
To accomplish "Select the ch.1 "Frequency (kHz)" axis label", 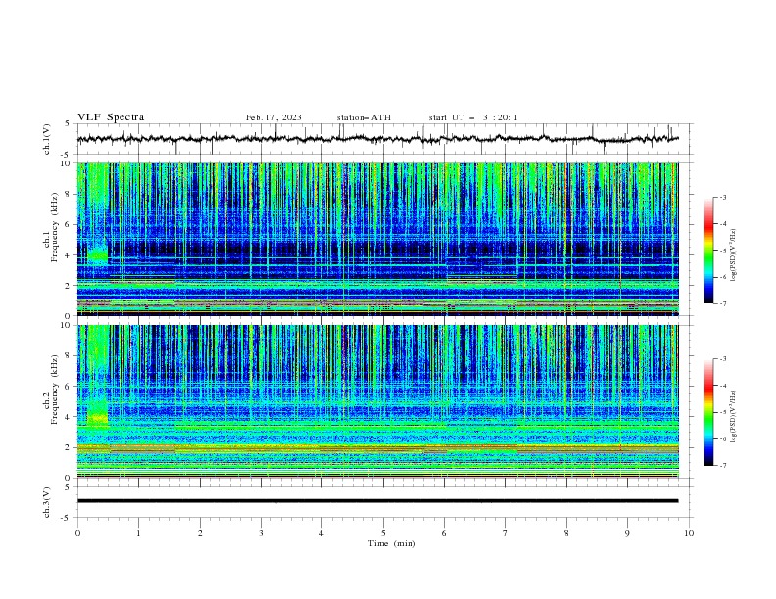I will [56, 227].
